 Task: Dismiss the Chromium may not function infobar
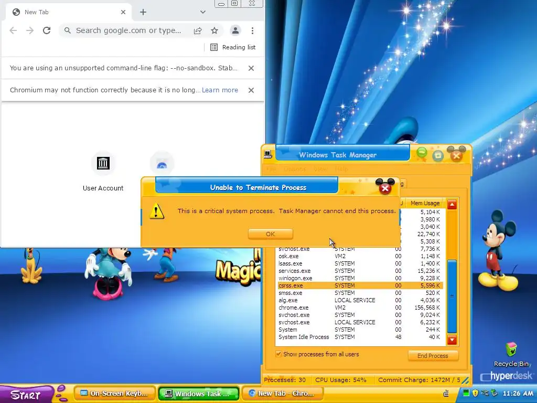pos(251,90)
